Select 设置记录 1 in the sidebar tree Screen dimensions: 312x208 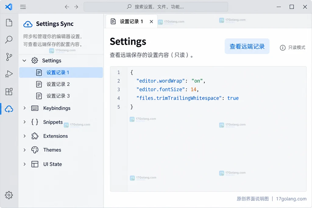[61, 72]
